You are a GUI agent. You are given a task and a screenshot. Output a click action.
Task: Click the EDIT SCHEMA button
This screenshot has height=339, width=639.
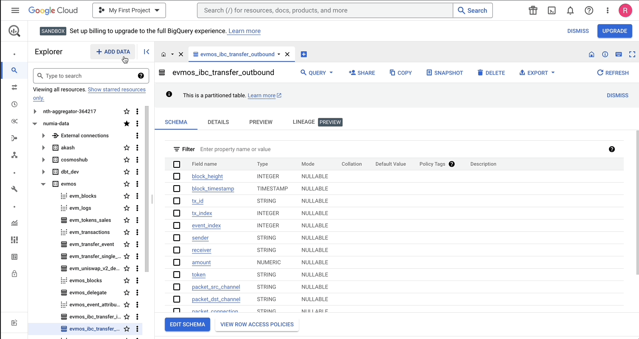187,325
